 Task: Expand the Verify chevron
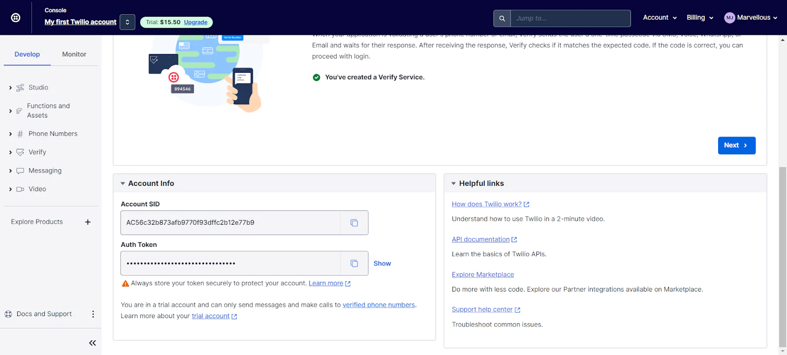tap(10, 152)
